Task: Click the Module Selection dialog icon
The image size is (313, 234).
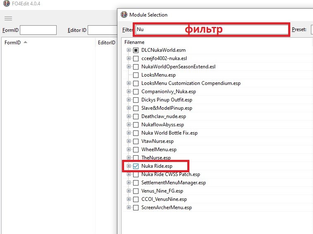Action: (124, 14)
